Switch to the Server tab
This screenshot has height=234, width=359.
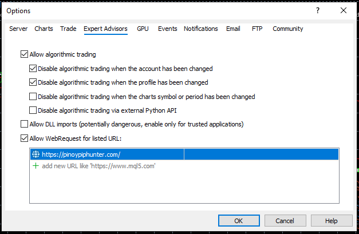coord(18,29)
